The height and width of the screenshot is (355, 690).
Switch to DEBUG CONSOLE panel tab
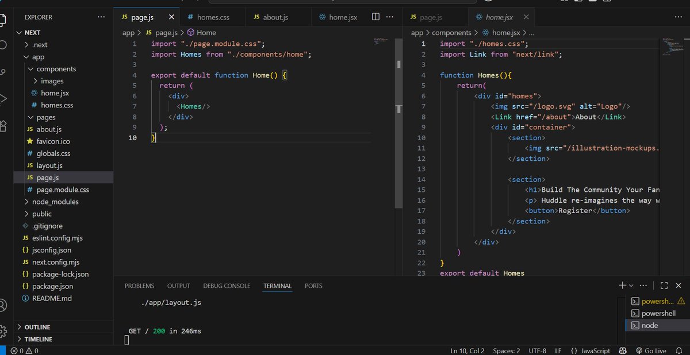(x=227, y=285)
